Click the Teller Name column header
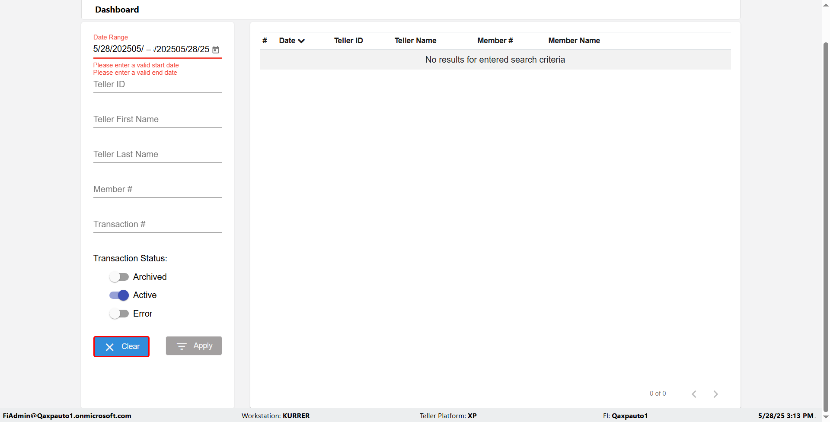830x422 pixels. (x=415, y=41)
